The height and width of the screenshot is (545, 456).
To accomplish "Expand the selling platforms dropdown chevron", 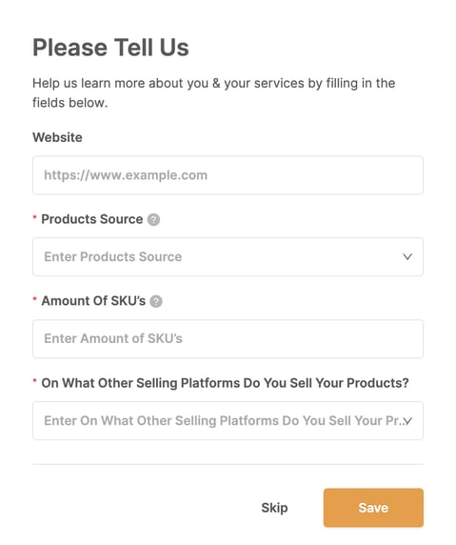I will click(x=407, y=421).
